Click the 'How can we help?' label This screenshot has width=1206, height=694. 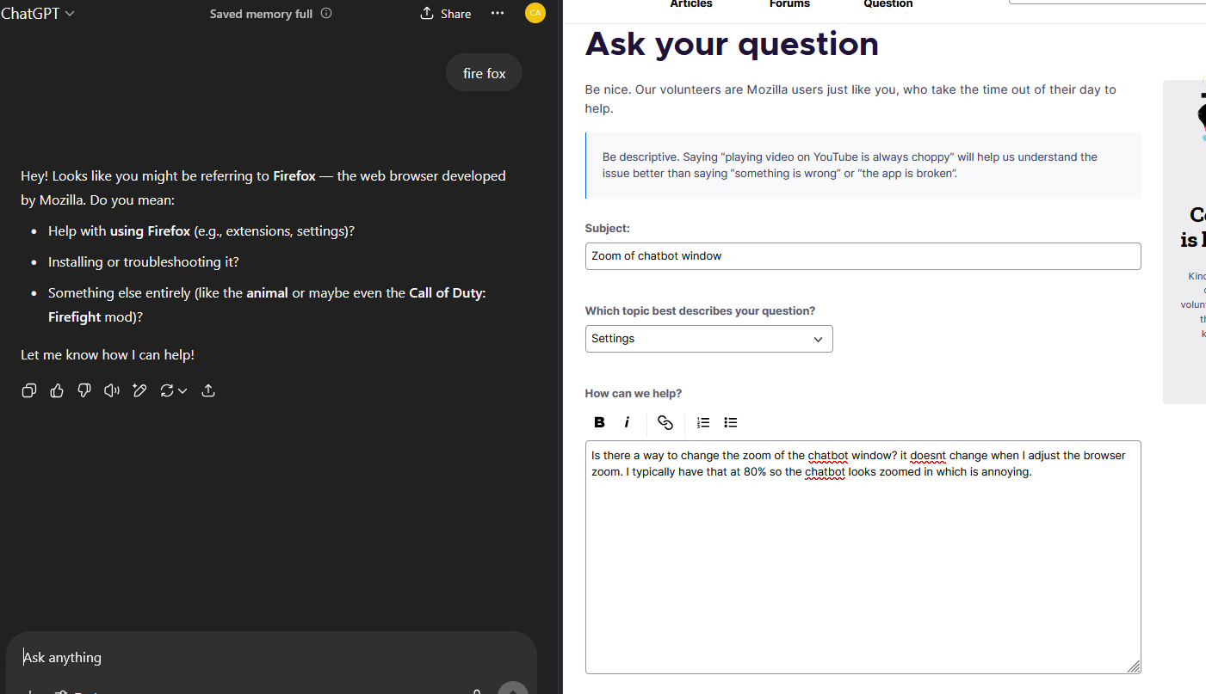pyautogui.click(x=634, y=394)
